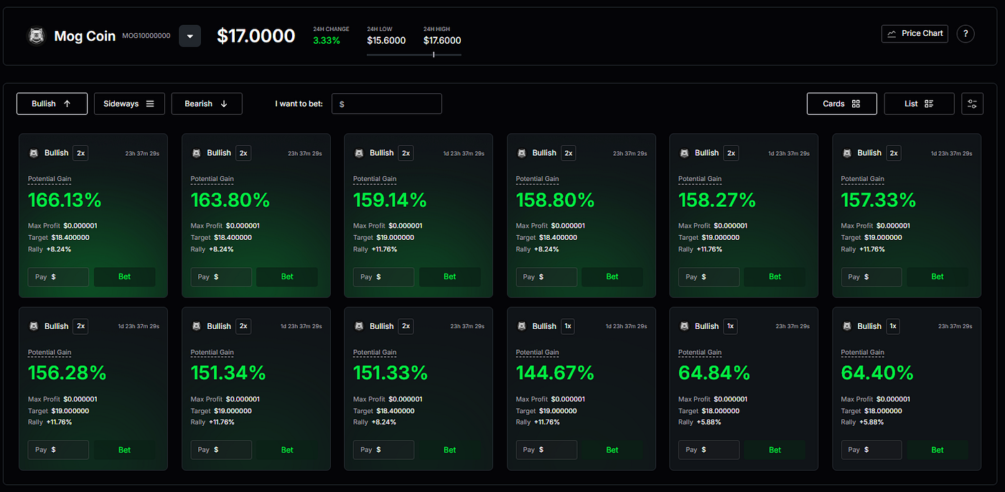Click the coin icon on the 157.33% card

(846, 153)
